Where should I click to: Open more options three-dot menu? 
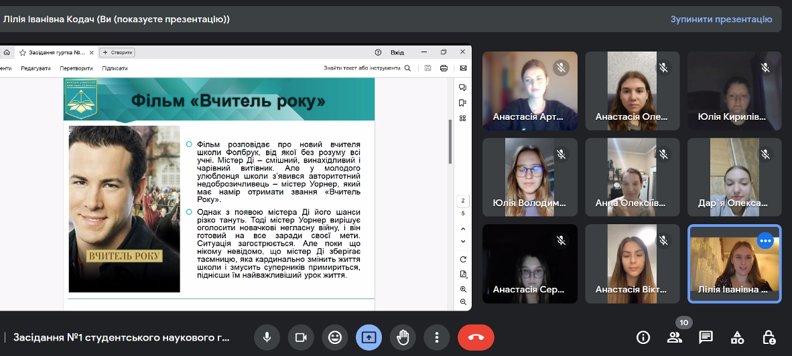437,337
